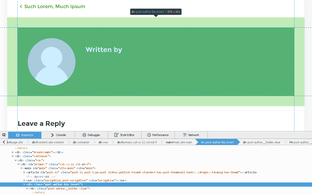Select div.container in the breadcrumb bar
Screen dimensions: 312x195
point(81,142)
